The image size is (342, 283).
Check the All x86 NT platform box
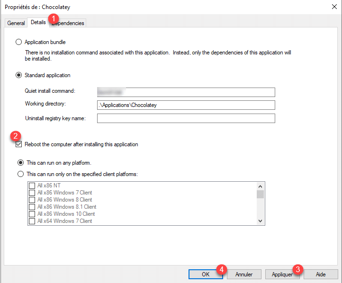tap(32, 186)
